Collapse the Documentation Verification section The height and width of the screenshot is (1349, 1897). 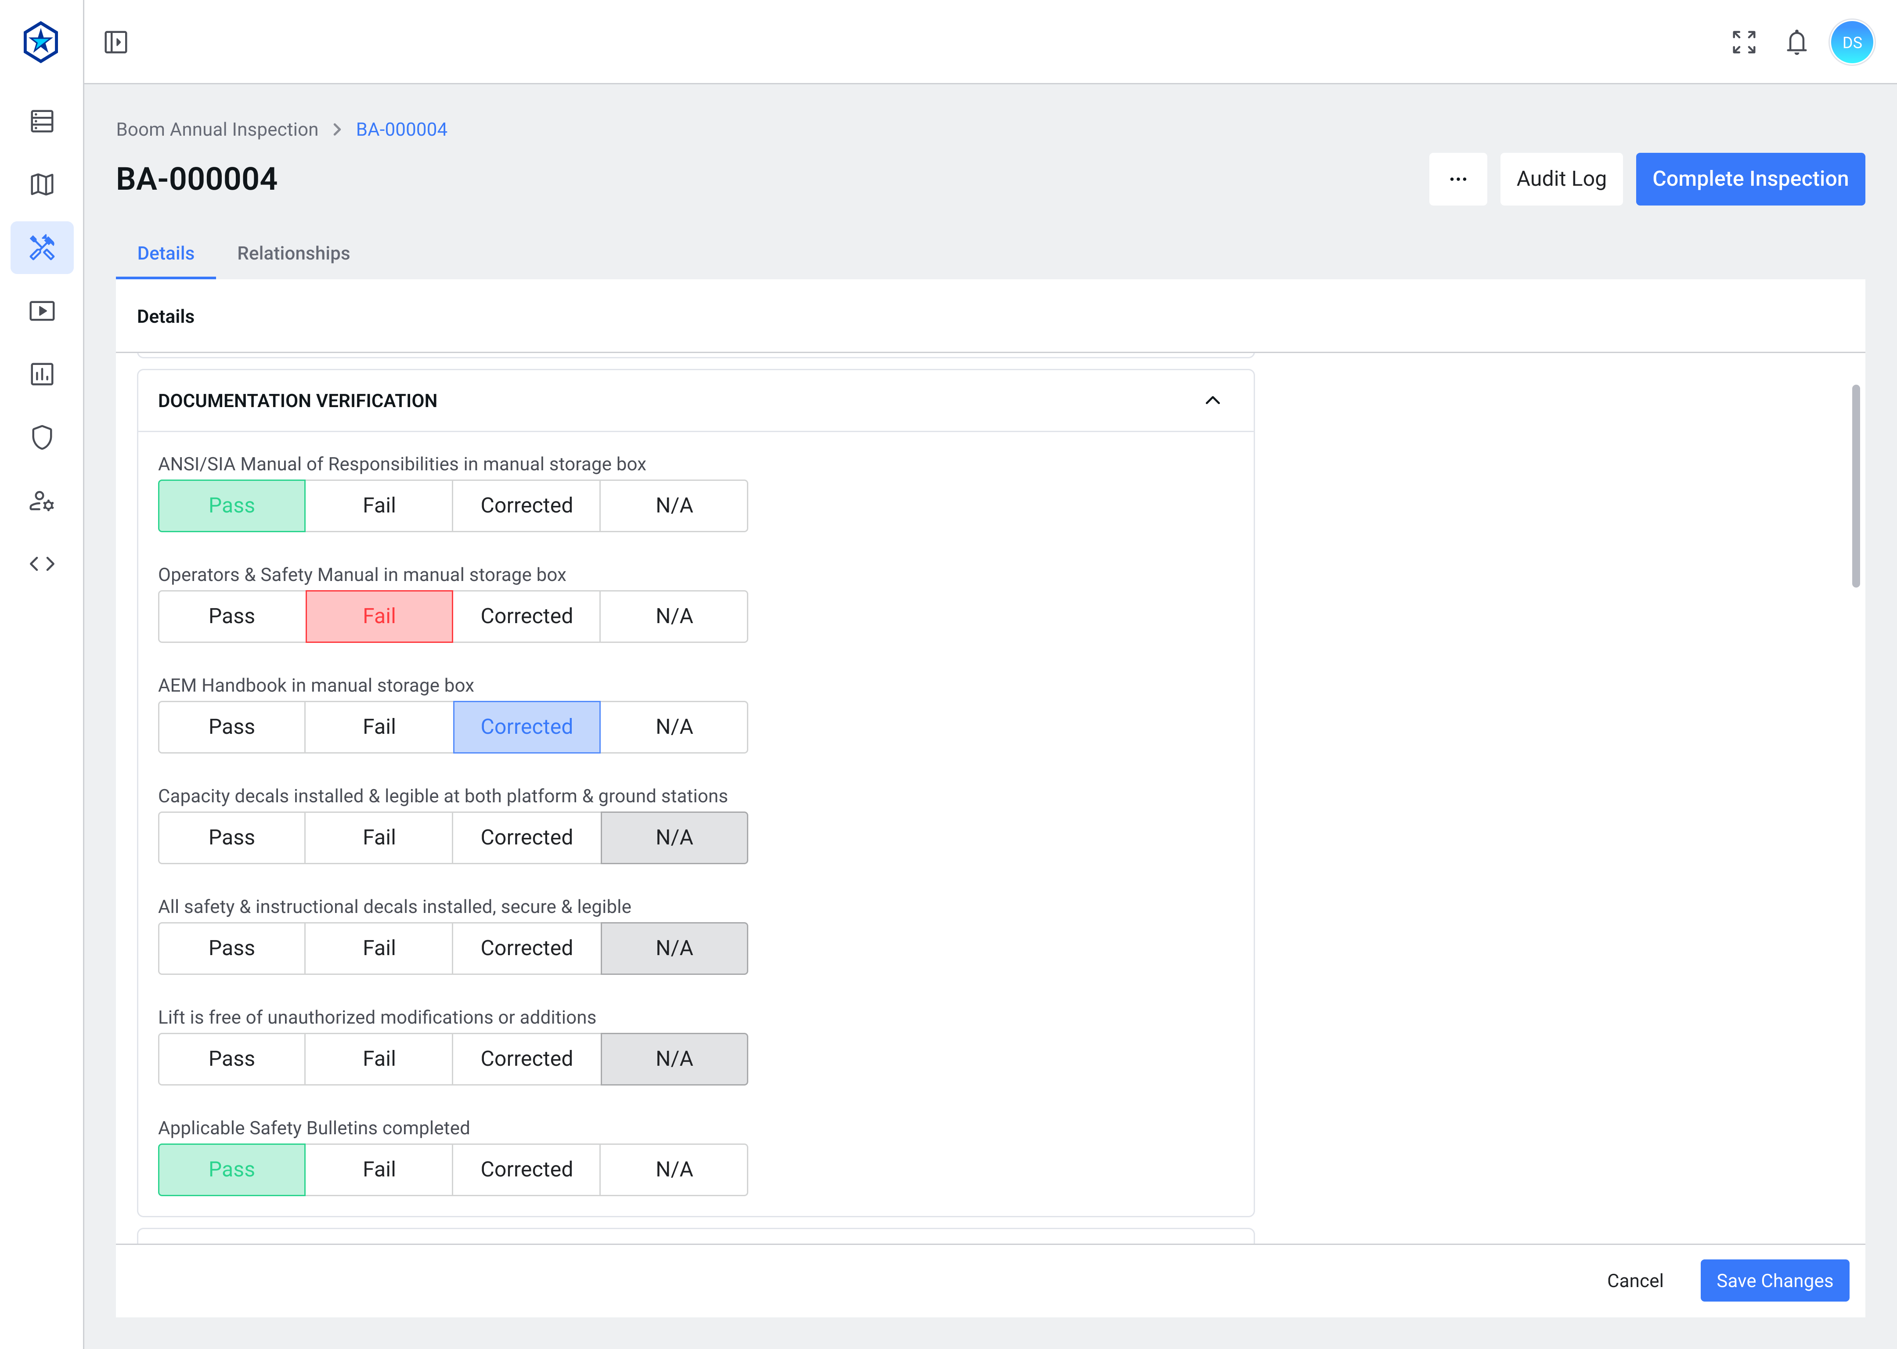click(1212, 400)
